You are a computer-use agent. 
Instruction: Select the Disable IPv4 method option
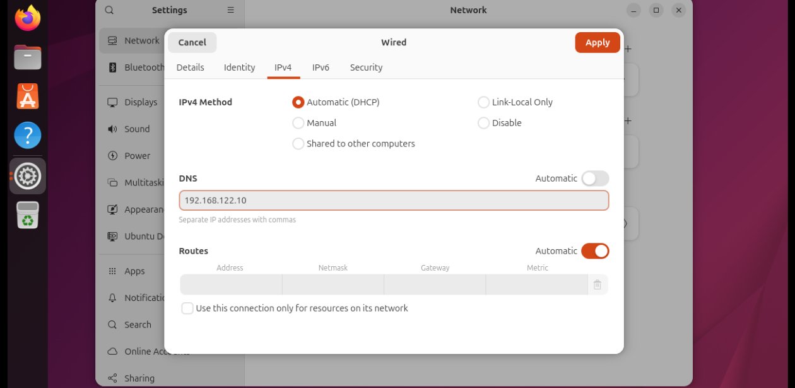click(x=484, y=123)
